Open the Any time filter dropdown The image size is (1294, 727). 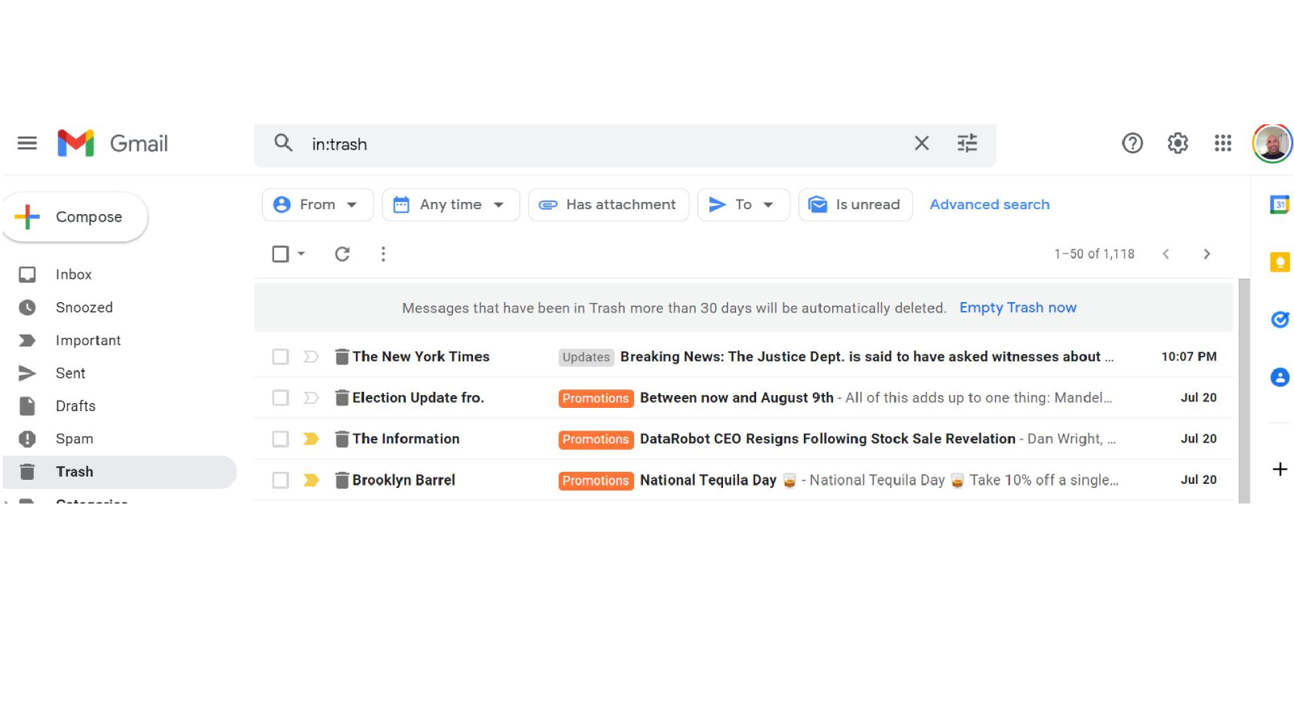[450, 205]
